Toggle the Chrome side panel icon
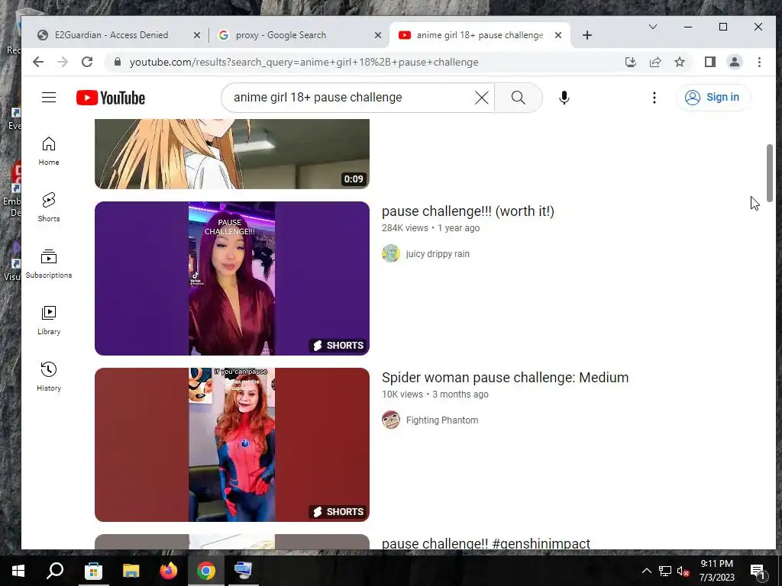 coord(709,62)
